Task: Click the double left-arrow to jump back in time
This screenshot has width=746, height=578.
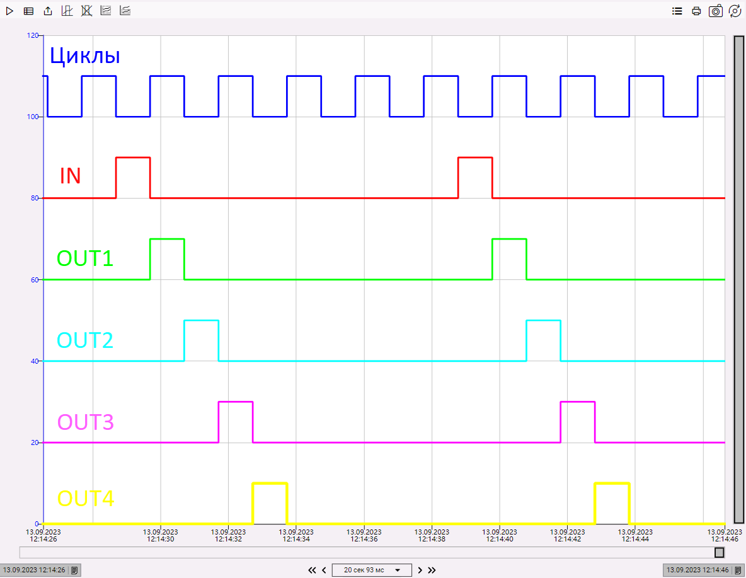Action: point(313,570)
